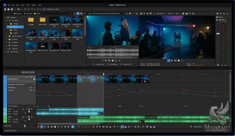Open video preview properties gear icon
This screenshot has height=136, width=235.
(x=141, y=14)
